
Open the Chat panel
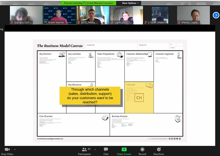106,152
